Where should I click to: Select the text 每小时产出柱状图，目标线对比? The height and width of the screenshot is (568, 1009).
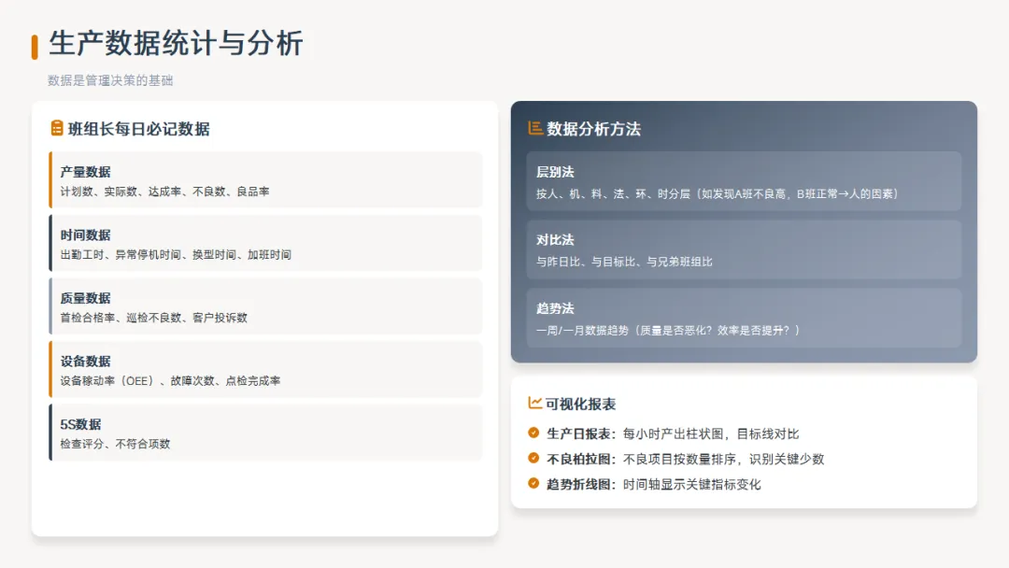tap(711, 433)
